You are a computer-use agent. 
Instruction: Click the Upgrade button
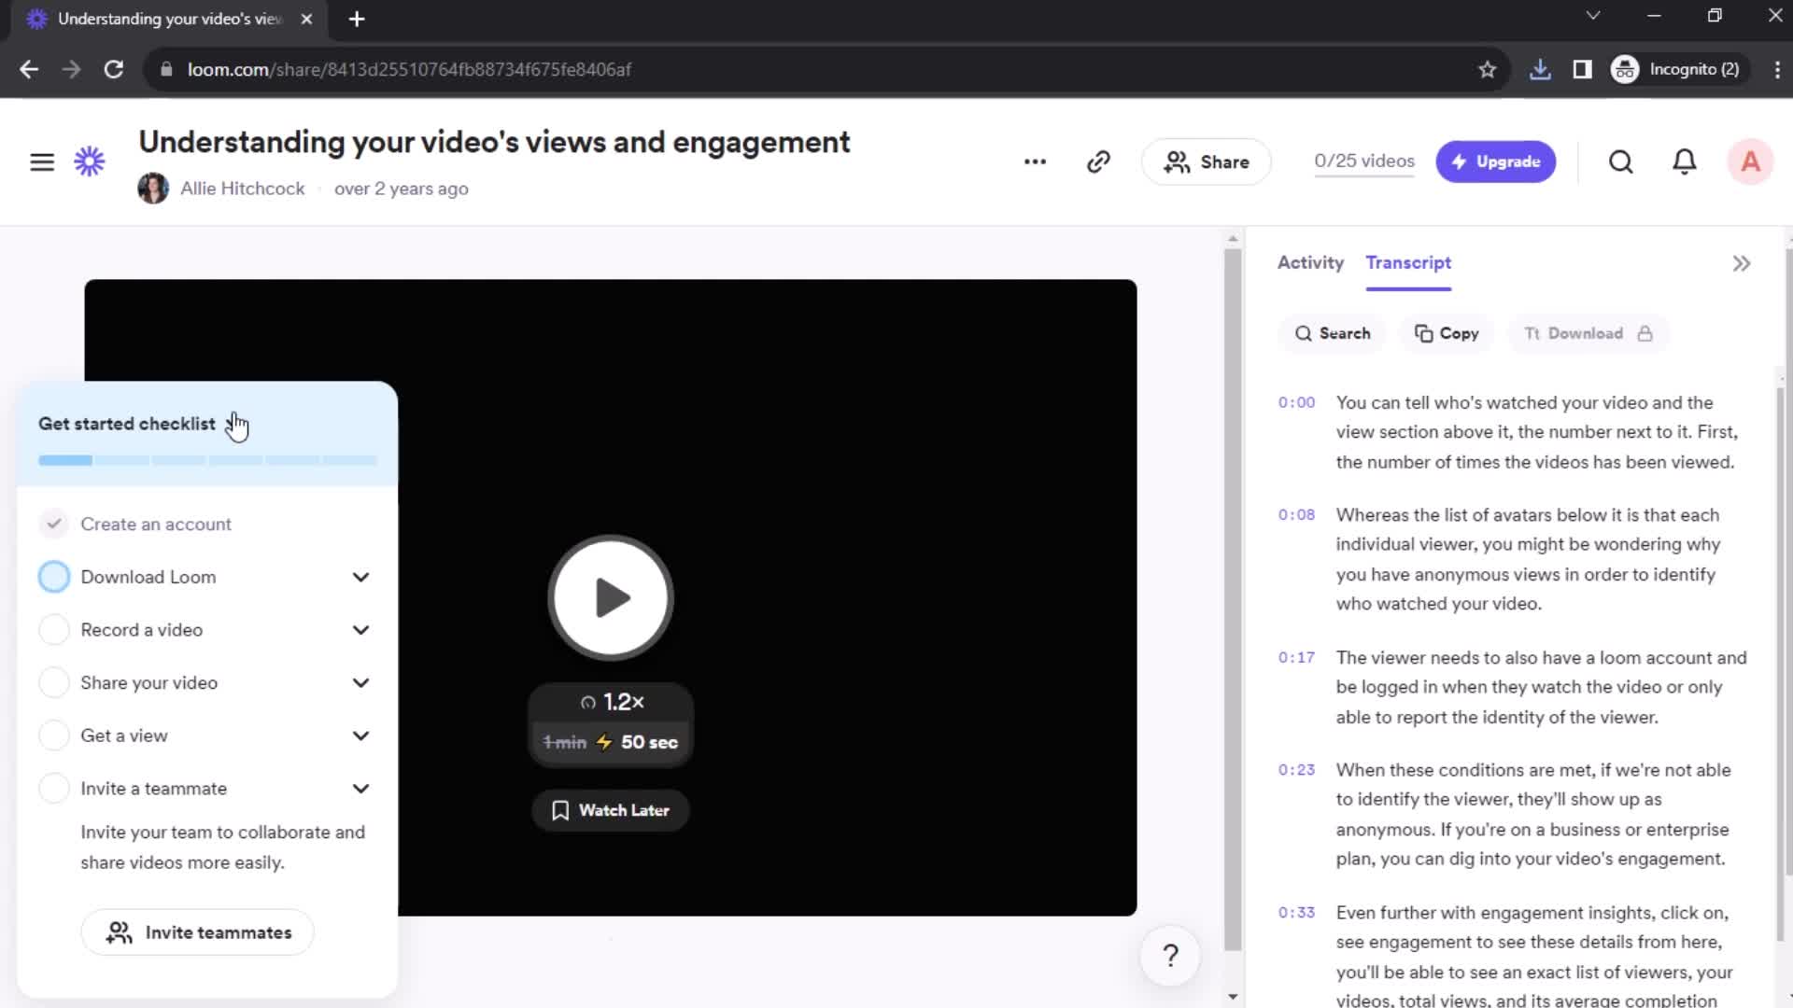point(1496,161)
